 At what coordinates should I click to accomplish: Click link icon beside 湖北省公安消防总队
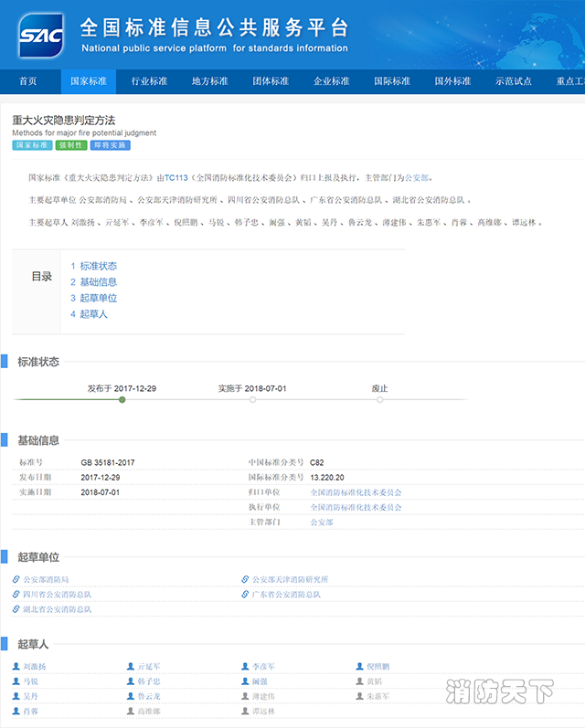(x=16, y=608)
